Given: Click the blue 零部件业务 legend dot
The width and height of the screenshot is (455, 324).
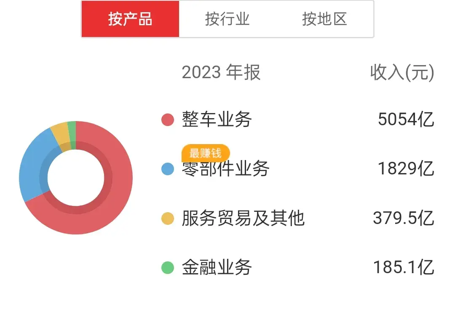Looking at the screenshot, I should [x=168, y=169].
